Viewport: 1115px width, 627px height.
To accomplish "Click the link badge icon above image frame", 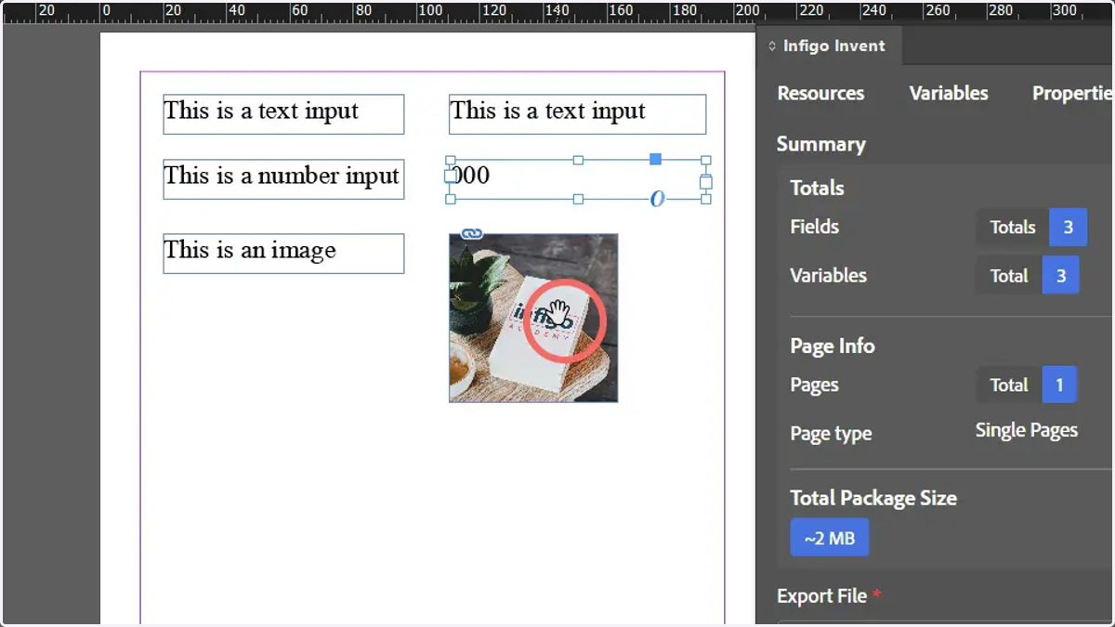I will [472, 233].
